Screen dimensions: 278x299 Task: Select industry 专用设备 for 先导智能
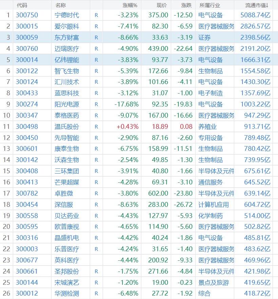pyautogui.click(x=211, y=138)
